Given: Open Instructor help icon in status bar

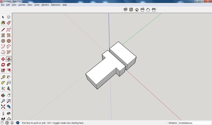Looking at the screenshot, I should (18, 123).
